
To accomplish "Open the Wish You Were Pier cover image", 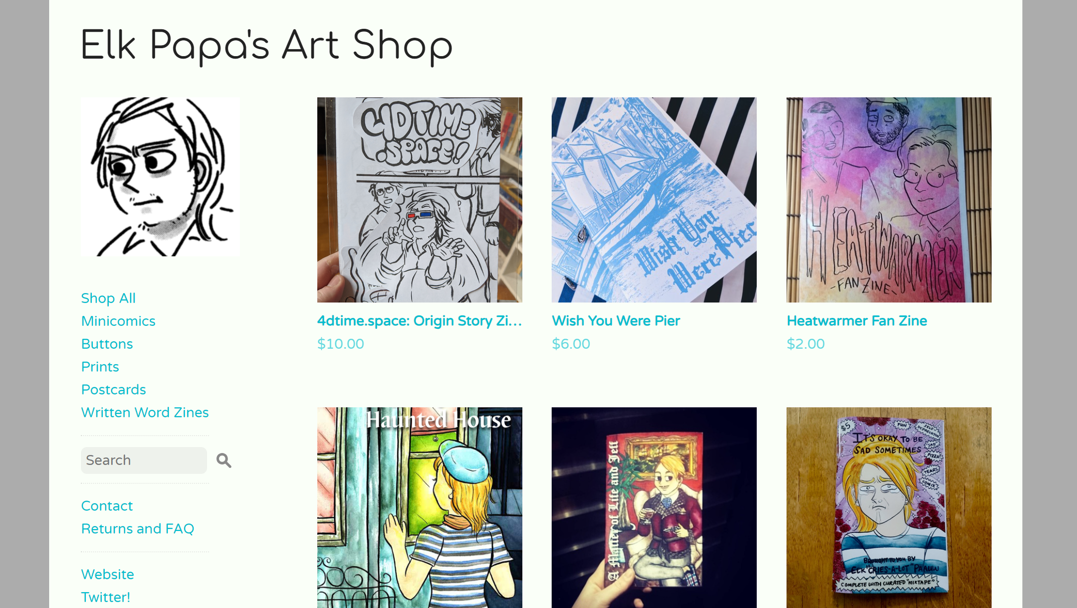I will click(x=654, y=200).
